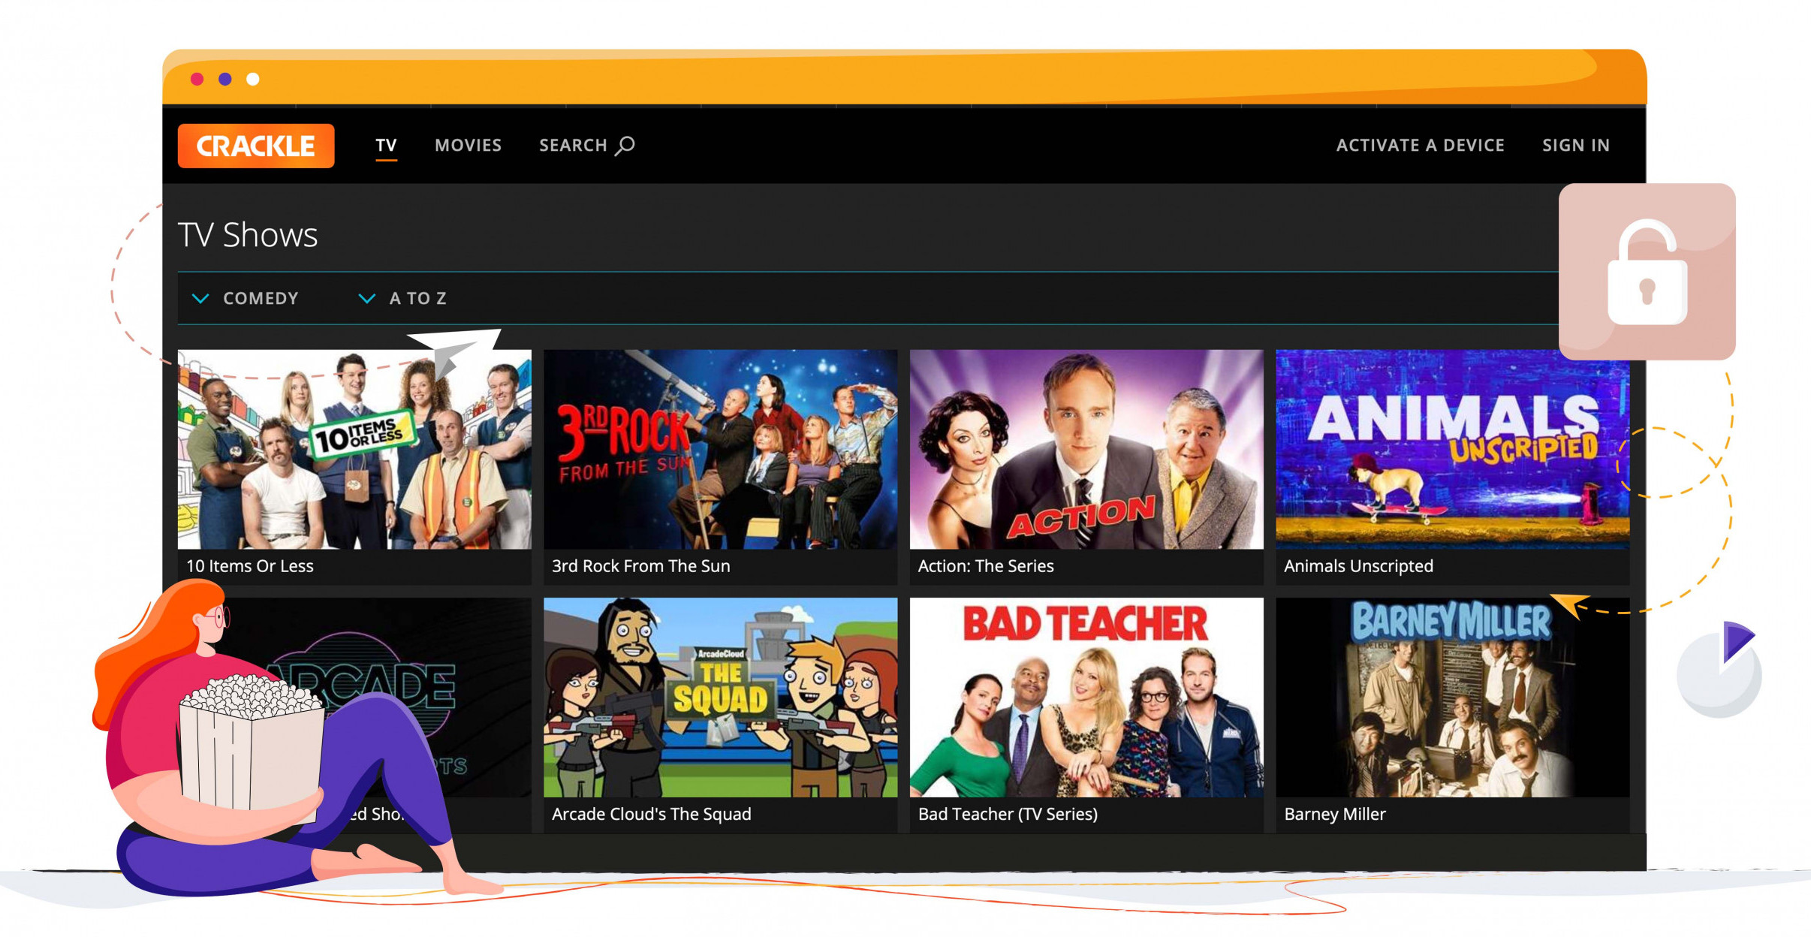Open Animals Unscripted thumbnail
The width and height of the screenshot is (1811, 937).
click(x=1452, y=449)
